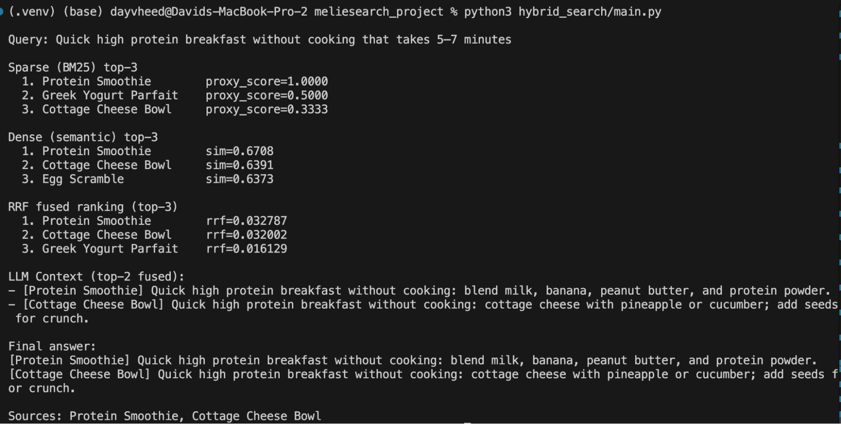The height and width of the screenshot is (424, 841).
Task: Click the RRF fused ranking heading
Action: [x=93, y=207]
